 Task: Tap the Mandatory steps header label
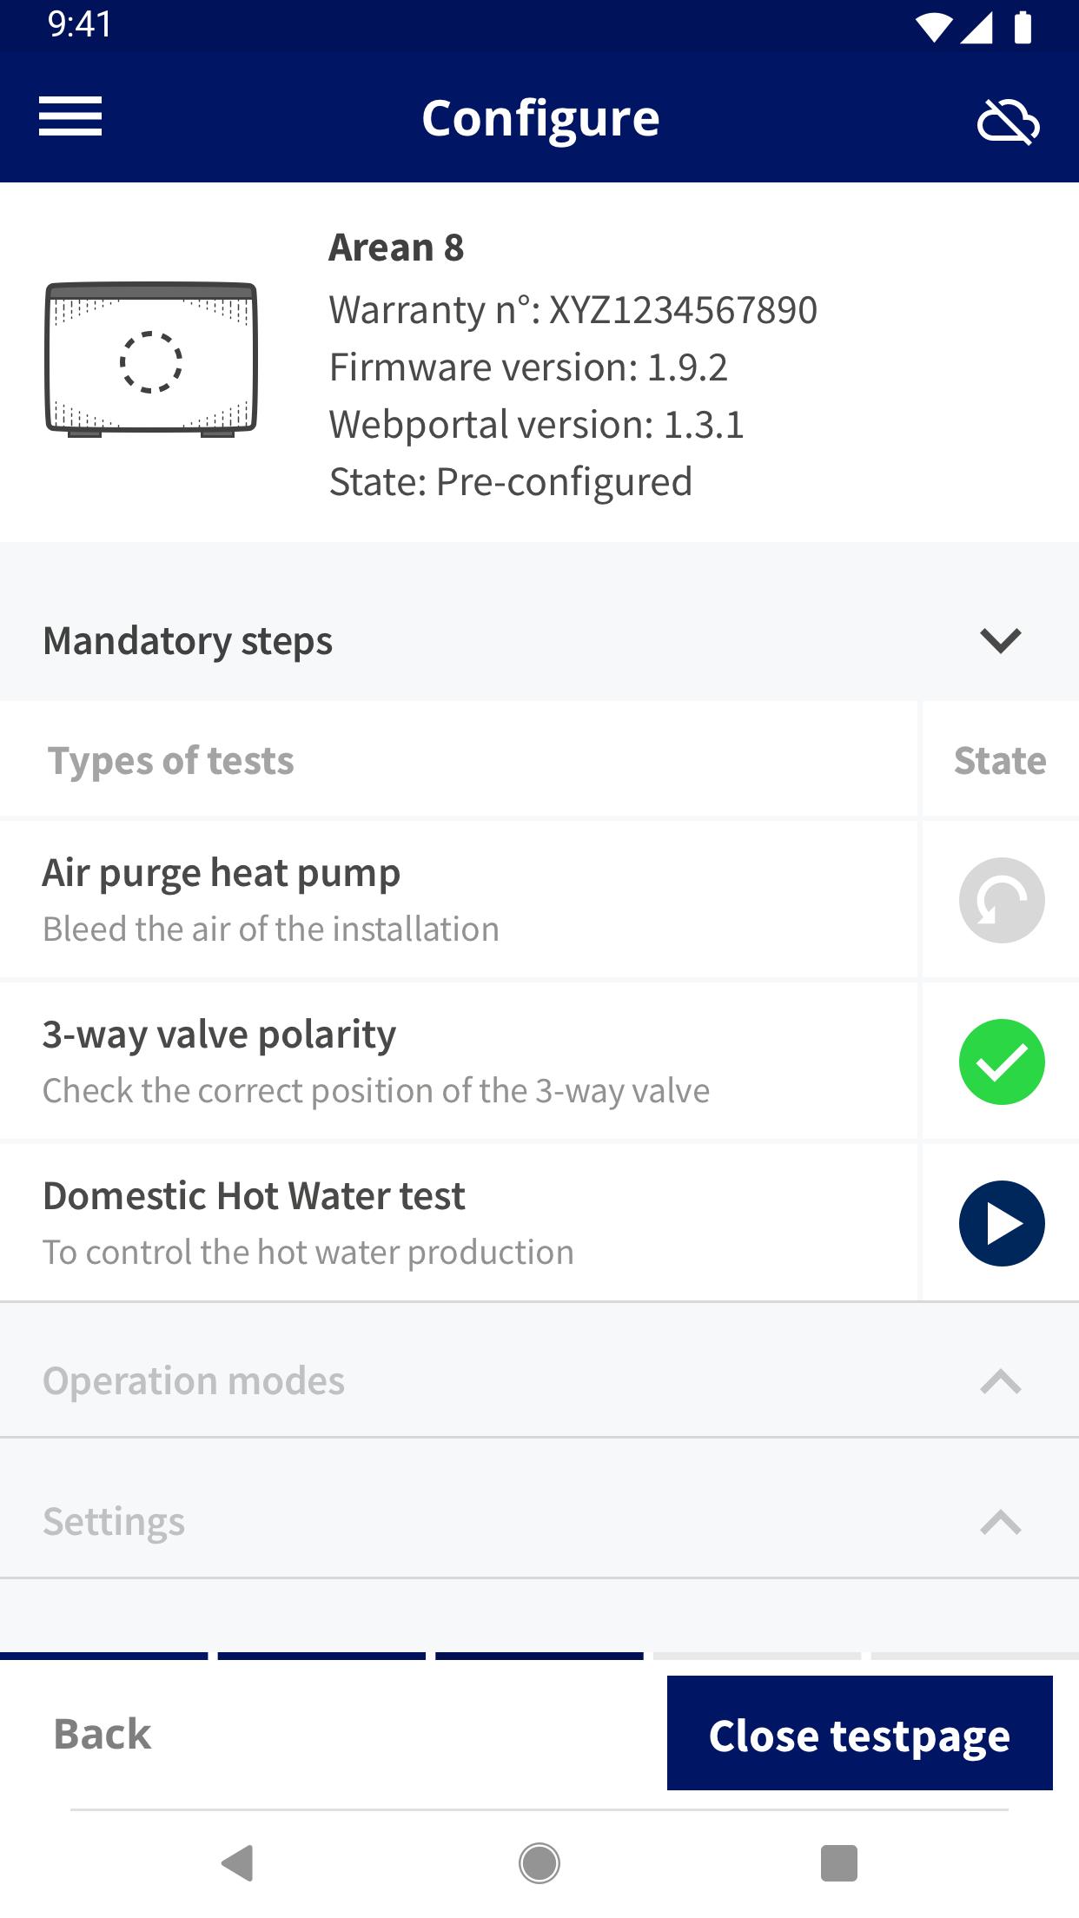(x=188, y=641)
